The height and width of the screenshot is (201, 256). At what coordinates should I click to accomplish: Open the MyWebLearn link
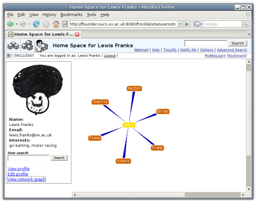[x=215, y=56]
